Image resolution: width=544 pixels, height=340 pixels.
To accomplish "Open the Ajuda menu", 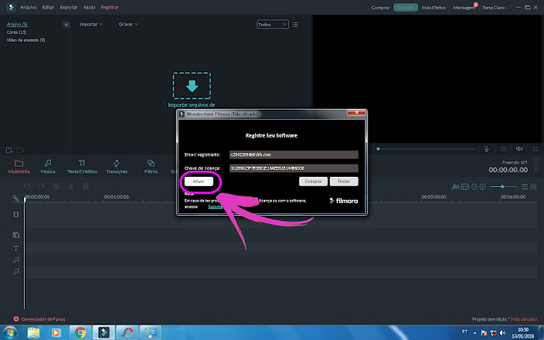I will pyautogui.click(x=89, y=7).
